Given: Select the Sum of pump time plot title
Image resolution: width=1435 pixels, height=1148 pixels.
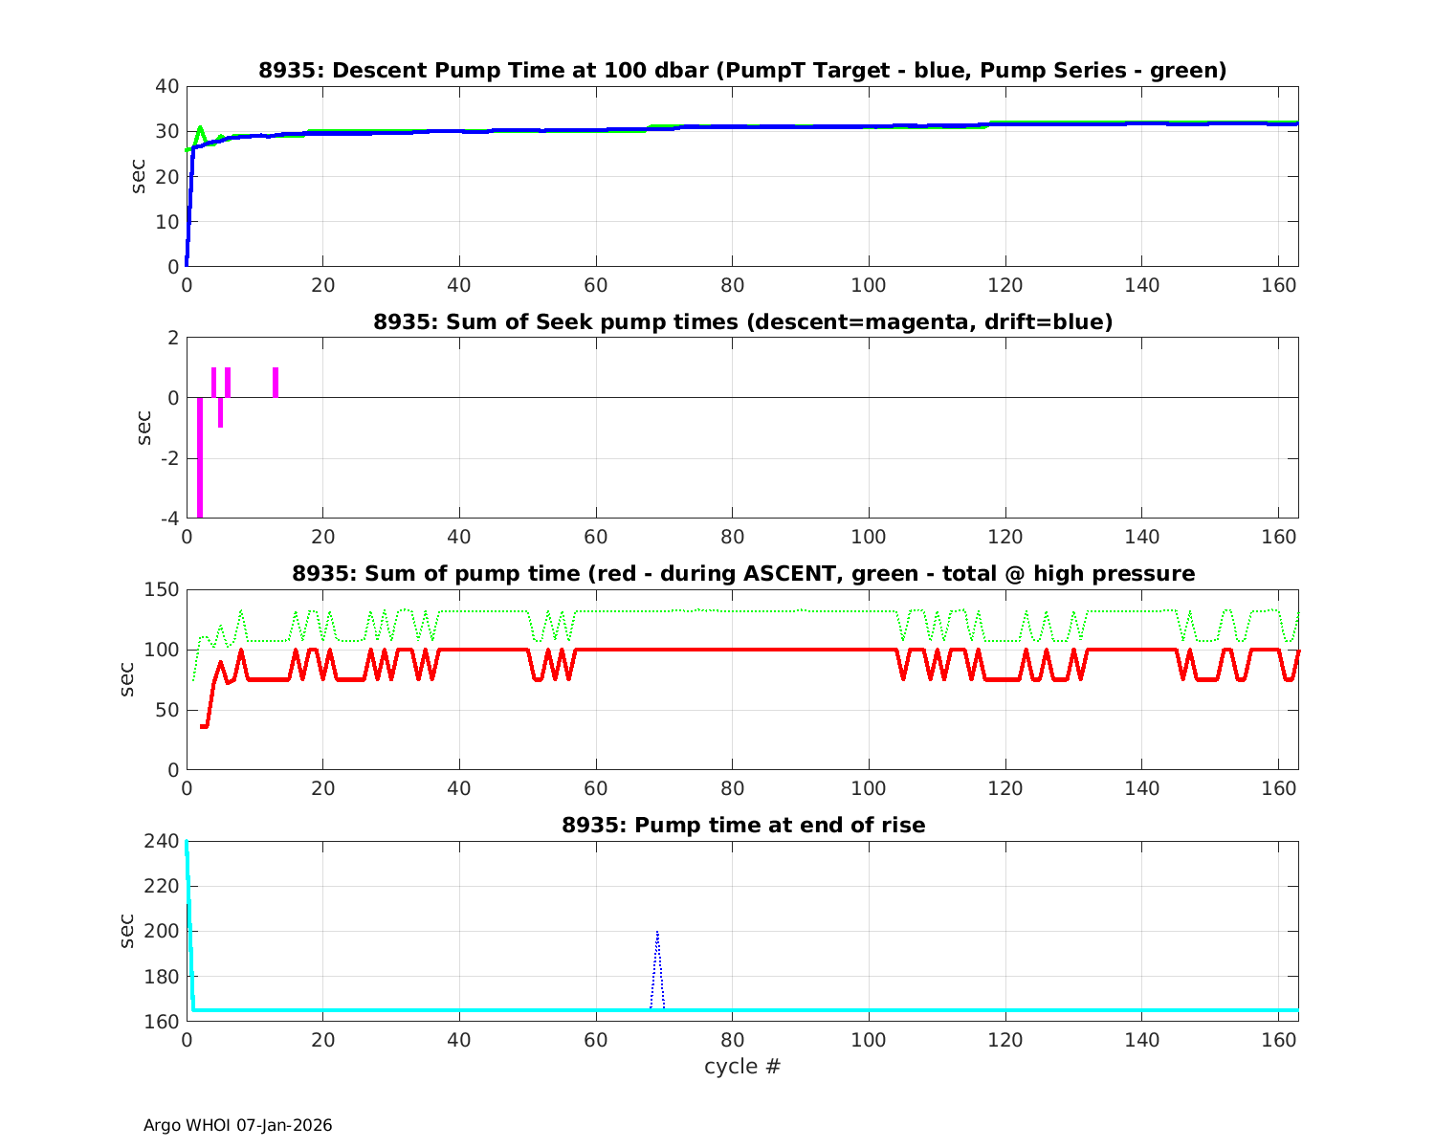Looking at the screenshot, I should [742, 573].
